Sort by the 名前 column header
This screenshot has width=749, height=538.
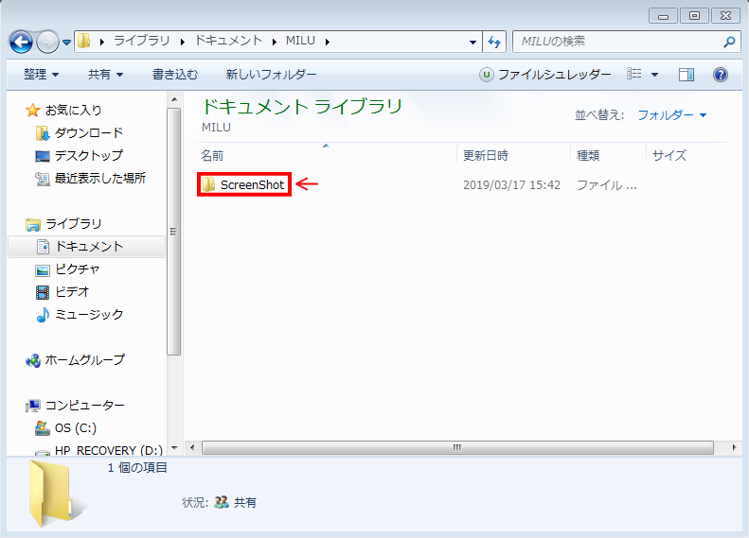pyautogui.click(x=212, y=155)
